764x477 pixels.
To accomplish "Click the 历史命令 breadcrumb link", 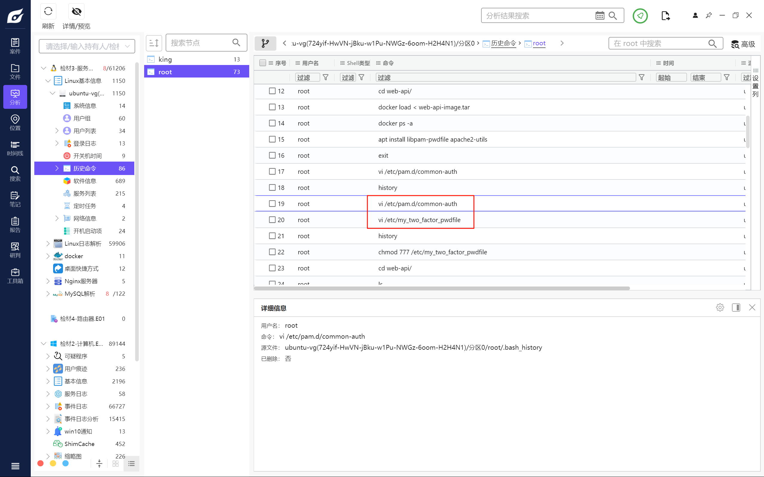I will [503, 43].
